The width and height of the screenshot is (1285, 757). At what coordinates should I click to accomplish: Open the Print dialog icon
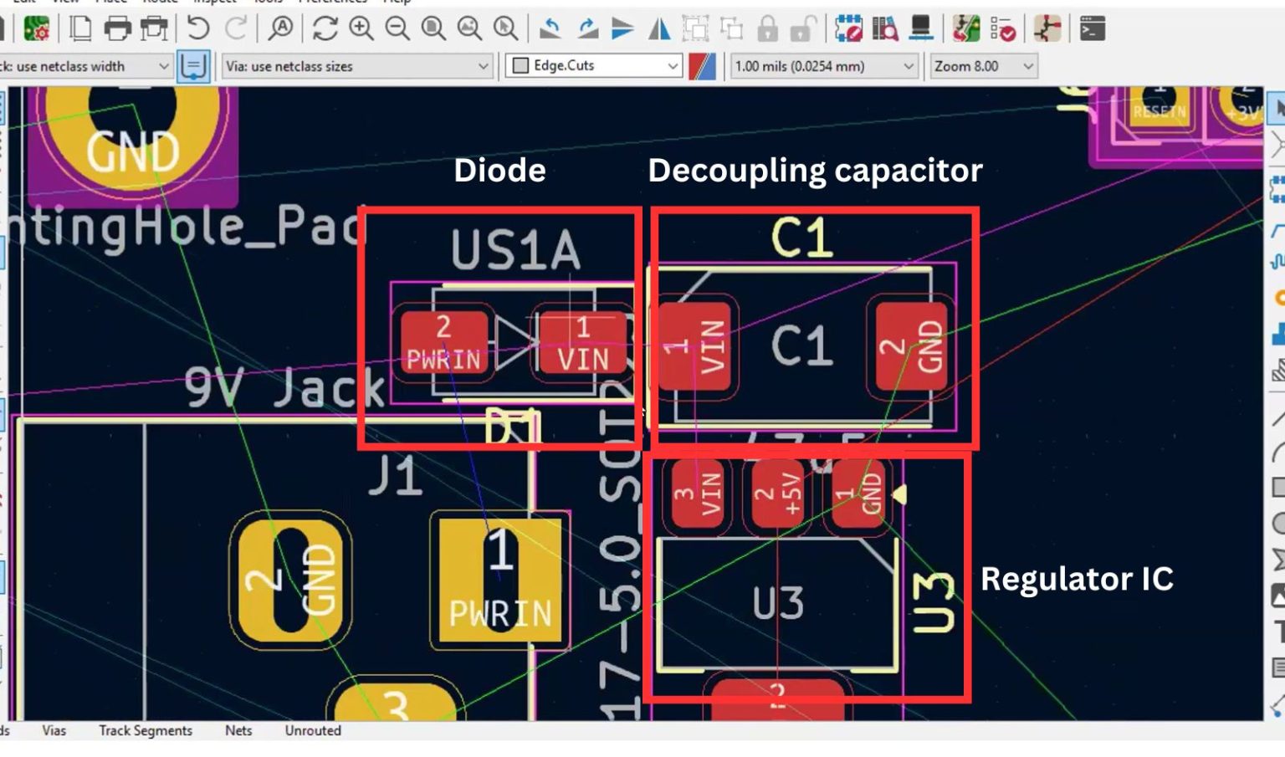119,29
